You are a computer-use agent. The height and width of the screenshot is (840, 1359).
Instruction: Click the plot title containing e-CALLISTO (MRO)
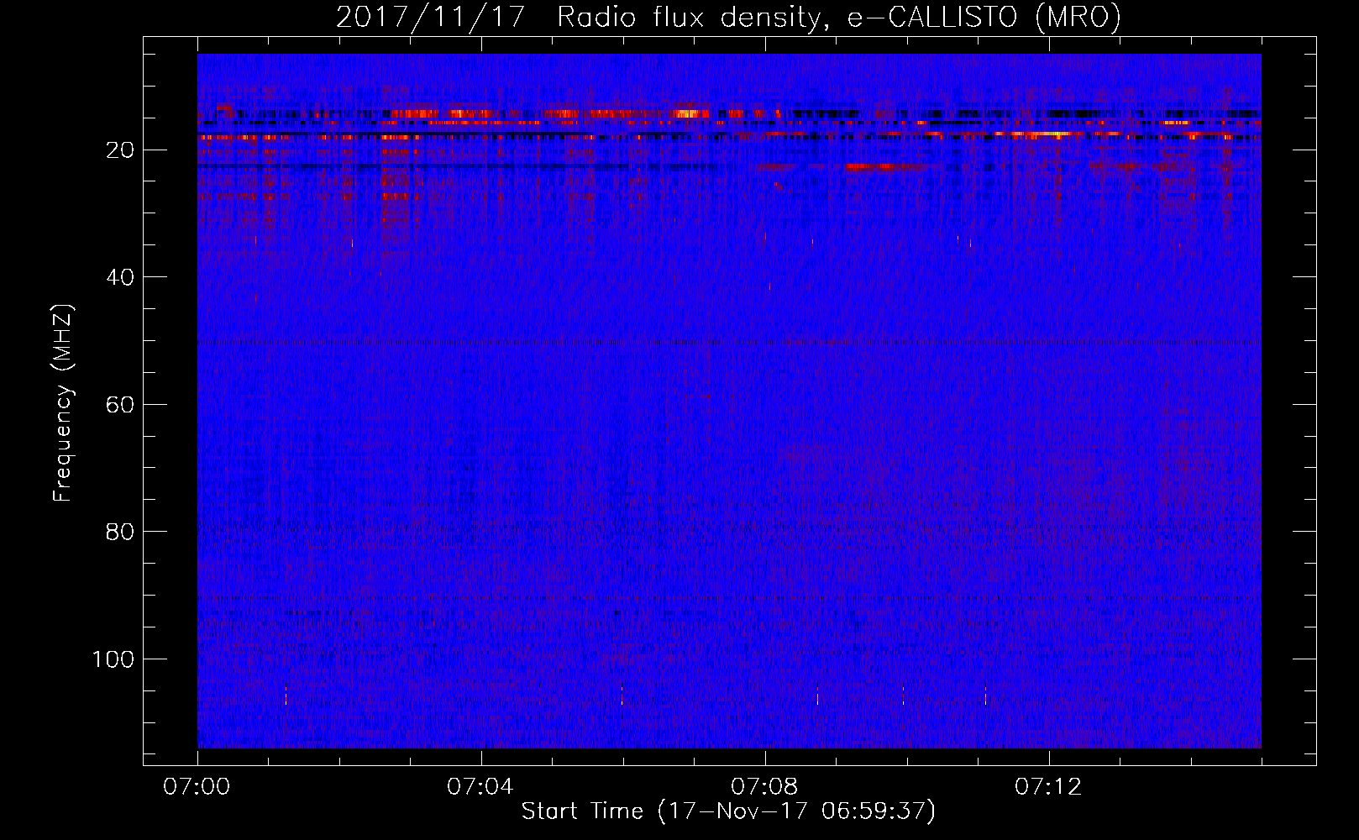(728, 18)
